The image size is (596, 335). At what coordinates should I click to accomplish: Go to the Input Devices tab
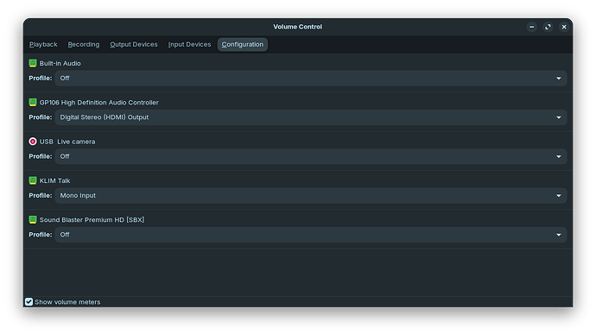tap(189, 44)
